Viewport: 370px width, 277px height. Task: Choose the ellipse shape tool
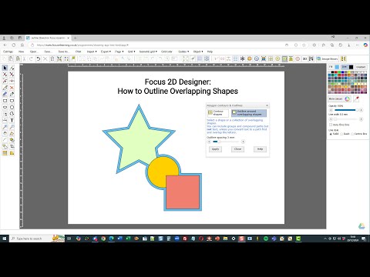pyautogui.click(x=5, y=107)
